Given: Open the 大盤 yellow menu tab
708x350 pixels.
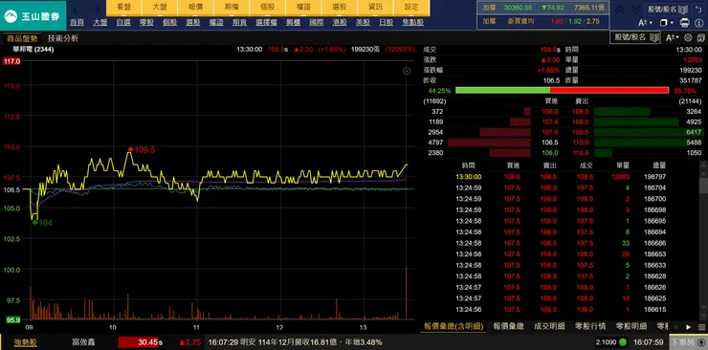Looking at the screenshot, I should tap(160, 8).
